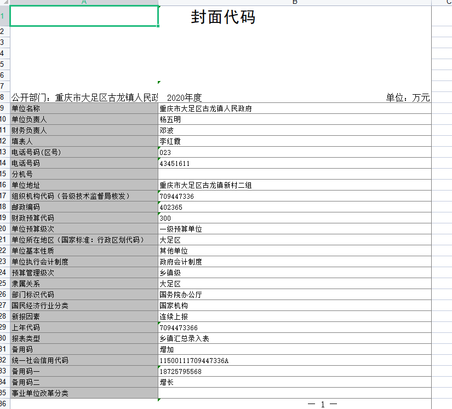
Task: Select the postal code 402365
Action: point(295,207)
